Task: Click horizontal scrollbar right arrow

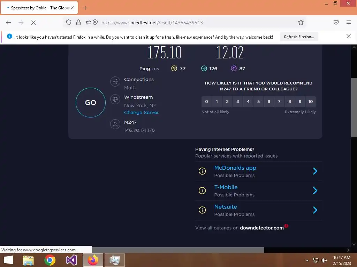Action: [x=348, y=250]
